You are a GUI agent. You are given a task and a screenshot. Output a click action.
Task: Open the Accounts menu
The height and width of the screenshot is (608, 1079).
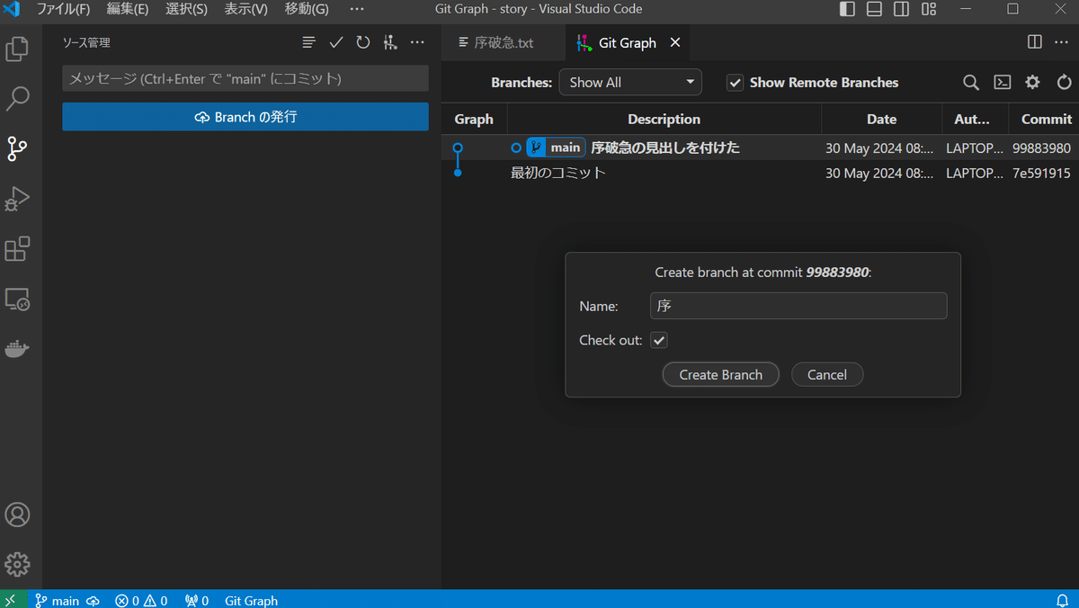(17, 515)
